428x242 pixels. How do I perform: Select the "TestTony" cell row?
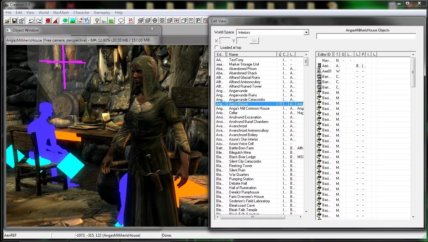pos(259,60)
